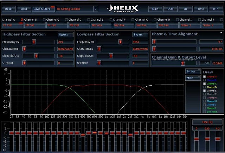Click the Fine EQ slider under 4.3

coord(218,139)
